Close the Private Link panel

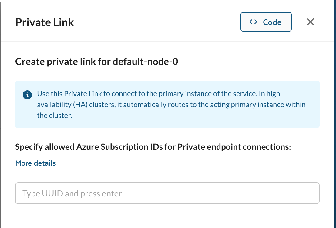click(310, 22)
